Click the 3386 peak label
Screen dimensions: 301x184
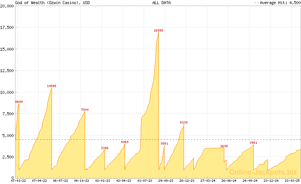105,148
